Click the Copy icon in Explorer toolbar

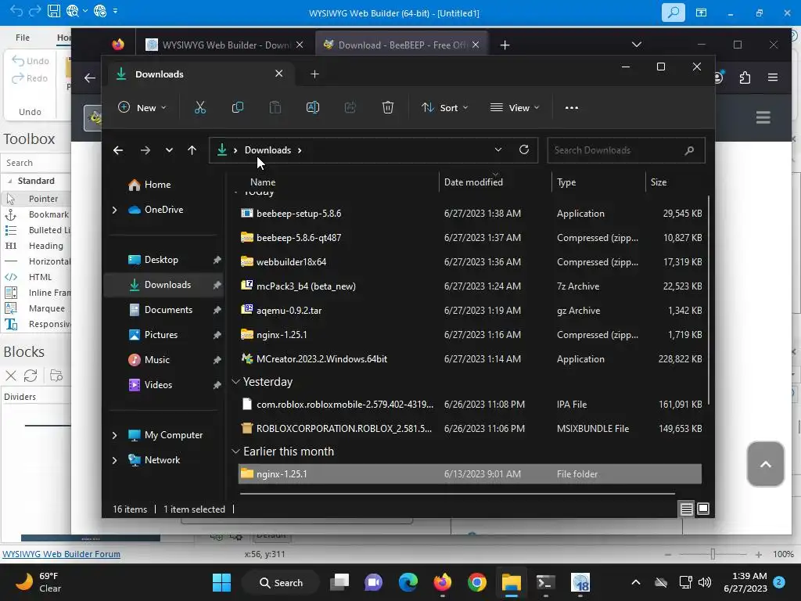[238, 108]
